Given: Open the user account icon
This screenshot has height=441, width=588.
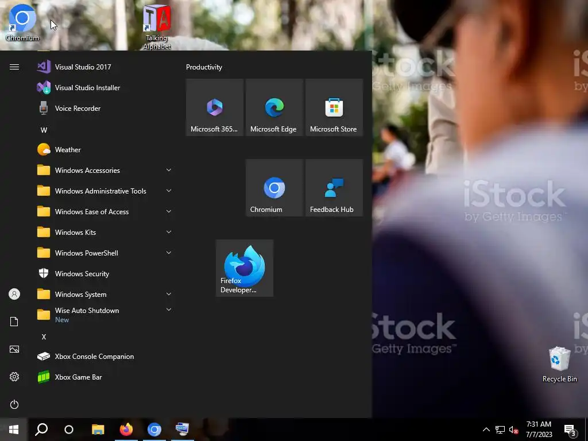Looking at the screenshot, I should (x=14, y=294).
